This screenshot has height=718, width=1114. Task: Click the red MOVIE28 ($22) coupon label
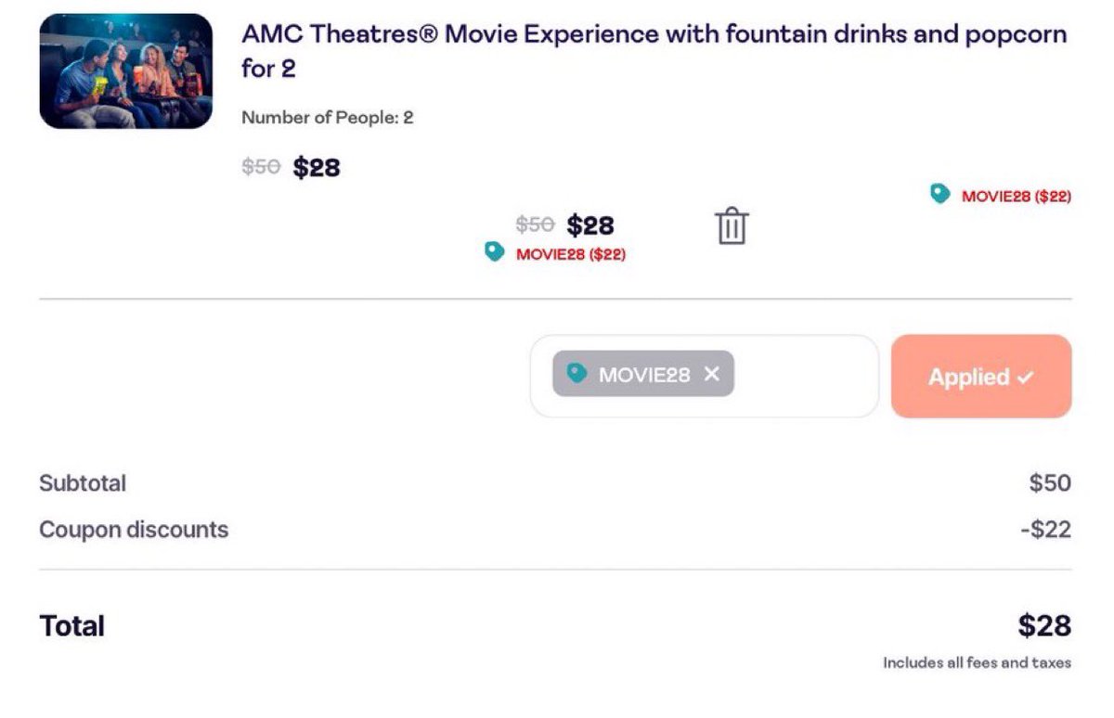click(x=573, y=253)
